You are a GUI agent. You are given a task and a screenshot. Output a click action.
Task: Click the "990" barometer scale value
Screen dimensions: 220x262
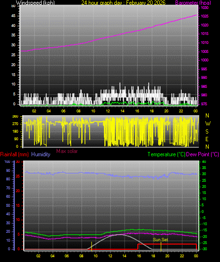(204, 77)
